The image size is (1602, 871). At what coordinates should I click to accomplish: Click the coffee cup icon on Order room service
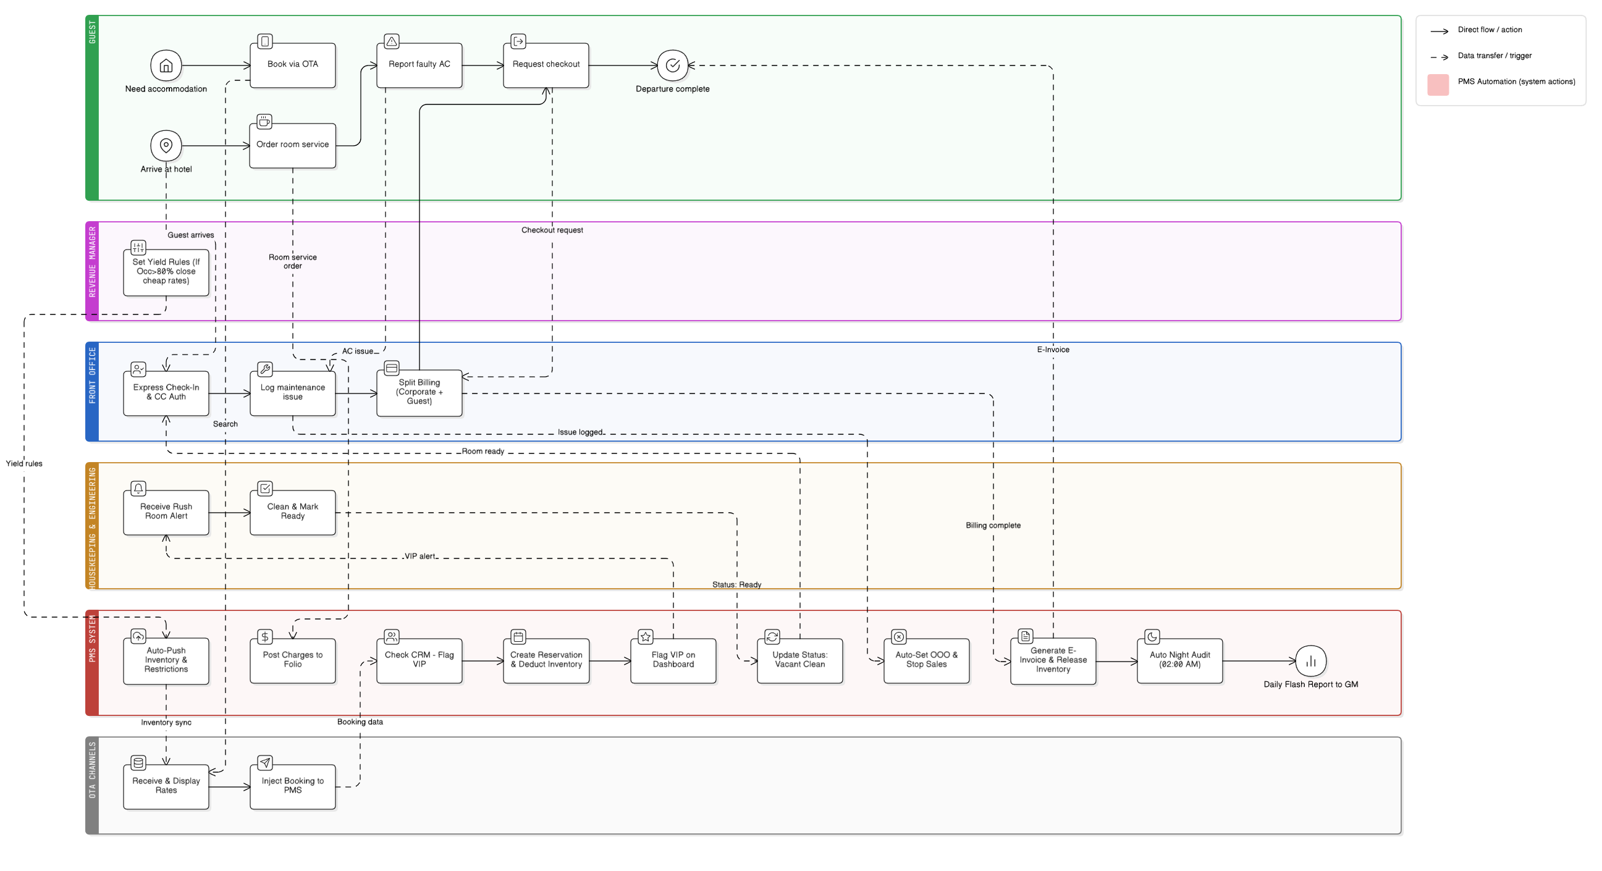tap(264, 121)
